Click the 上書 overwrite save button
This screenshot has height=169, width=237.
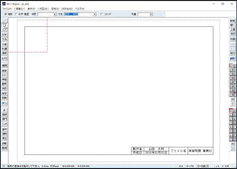tap(233, 30)
